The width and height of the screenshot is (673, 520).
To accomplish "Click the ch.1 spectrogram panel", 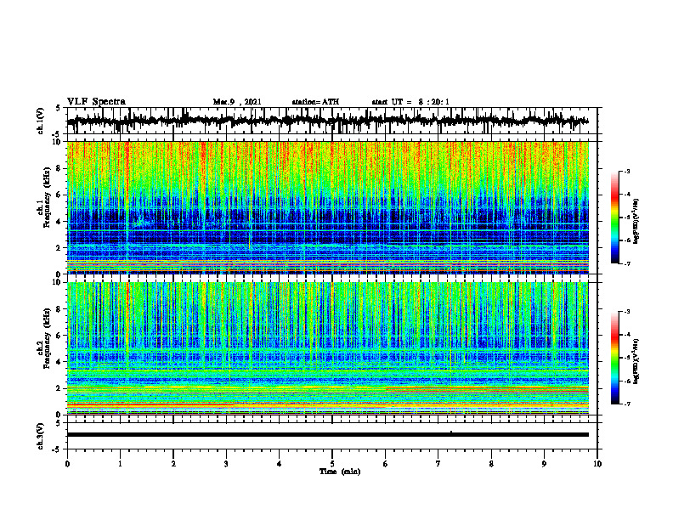I will [x=328, y=207].
